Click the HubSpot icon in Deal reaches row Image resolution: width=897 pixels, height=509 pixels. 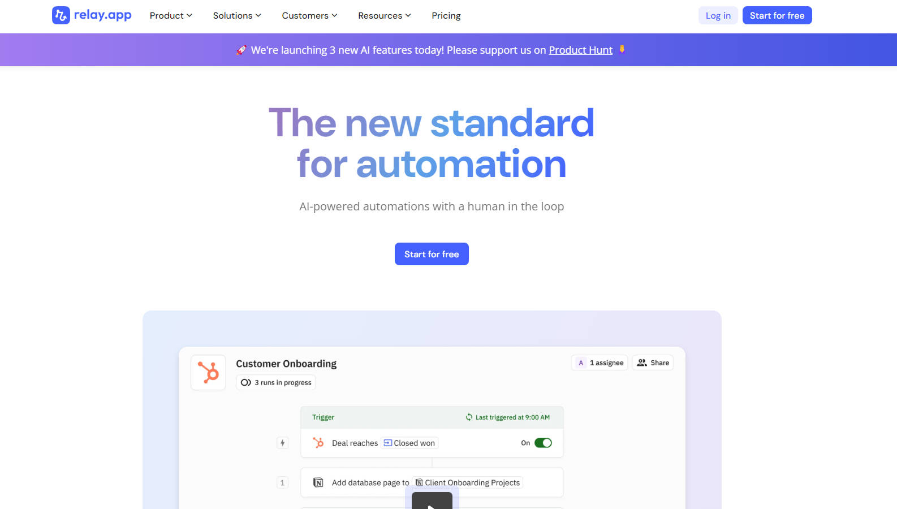318,443
